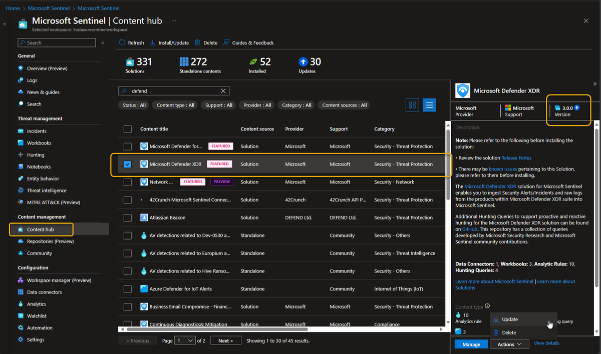Check the Network row checkbox

[x=128, y=182]
